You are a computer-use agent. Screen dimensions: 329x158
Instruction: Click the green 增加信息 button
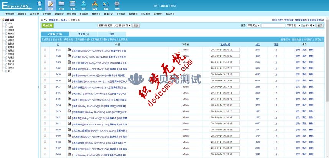[48, 25]
